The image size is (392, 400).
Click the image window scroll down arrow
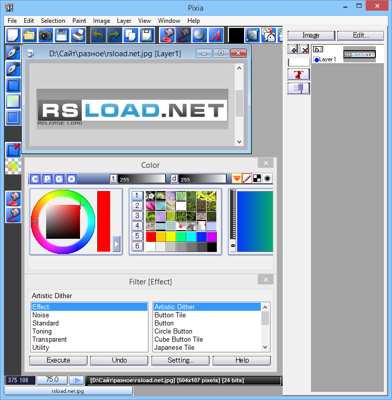239,142
